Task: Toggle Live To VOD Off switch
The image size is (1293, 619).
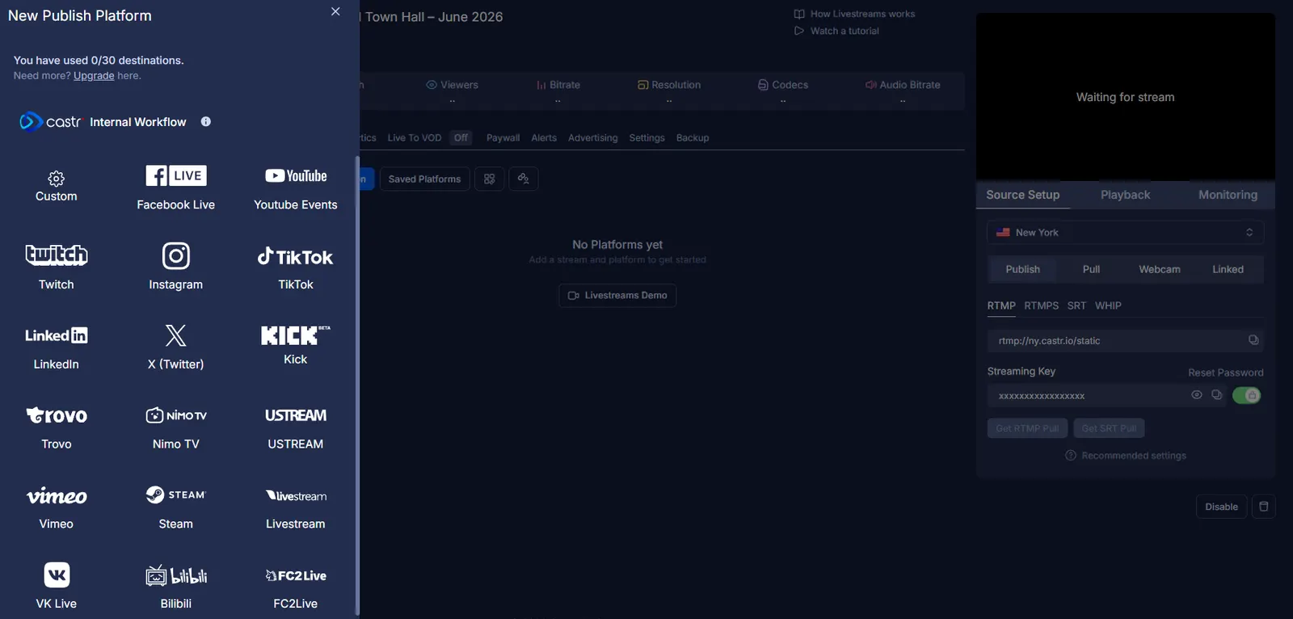Action: pyautogui.click(x=461, y=137)
